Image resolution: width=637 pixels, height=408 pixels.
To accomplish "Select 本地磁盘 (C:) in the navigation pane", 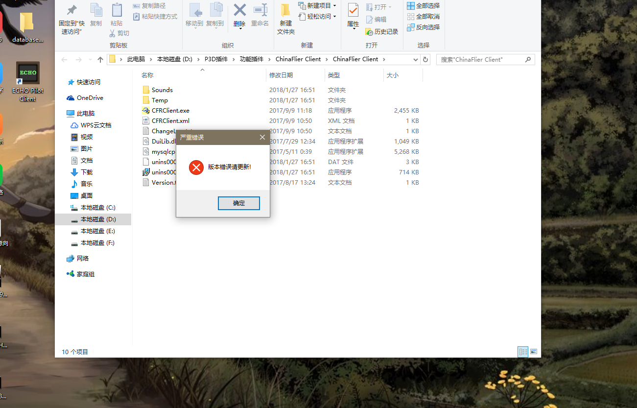I will 98,208.
